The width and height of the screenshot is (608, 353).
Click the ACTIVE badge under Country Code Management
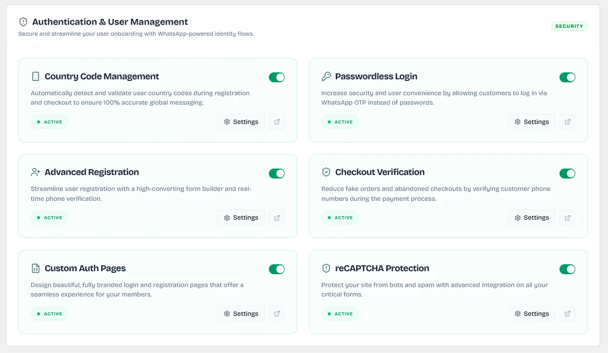[50, 122]
